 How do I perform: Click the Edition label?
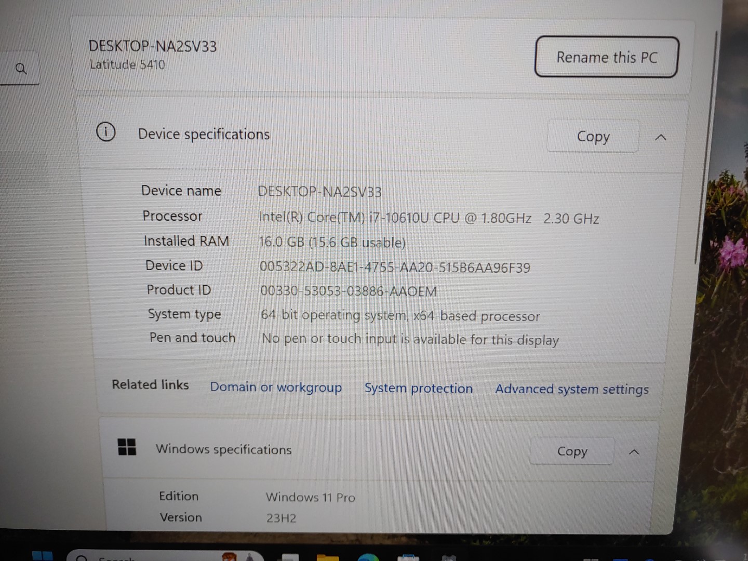[179, 496]
